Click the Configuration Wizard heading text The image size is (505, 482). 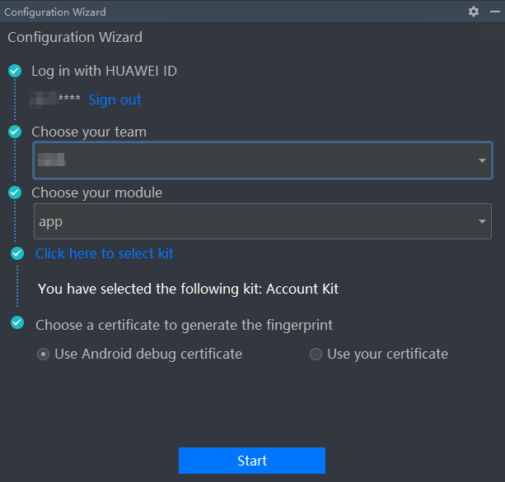point(75,37)
